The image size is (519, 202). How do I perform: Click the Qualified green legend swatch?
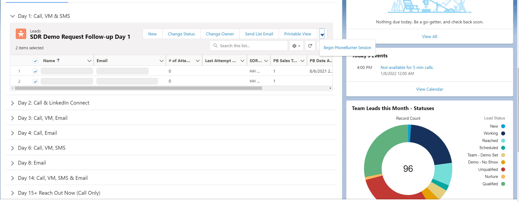[503, 184]
